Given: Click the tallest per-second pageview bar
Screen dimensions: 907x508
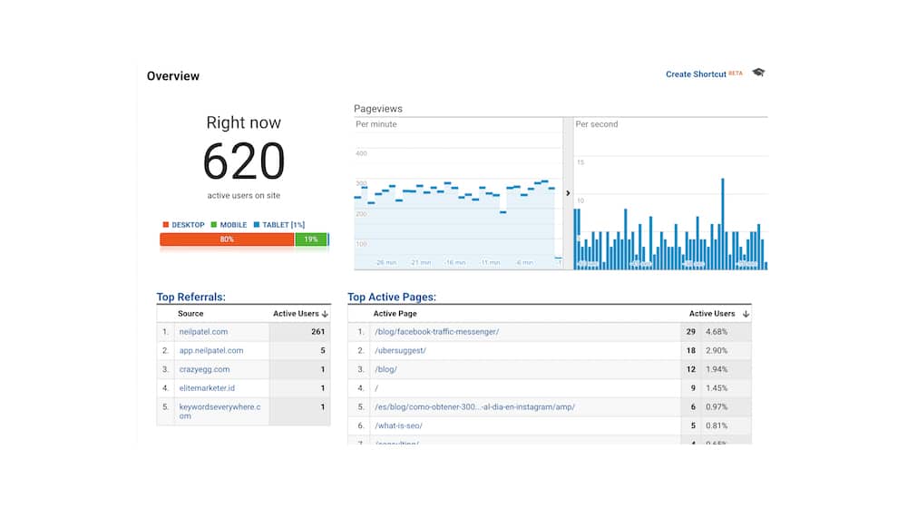Looking at the screenshot, I should click(x=723, y=224).
